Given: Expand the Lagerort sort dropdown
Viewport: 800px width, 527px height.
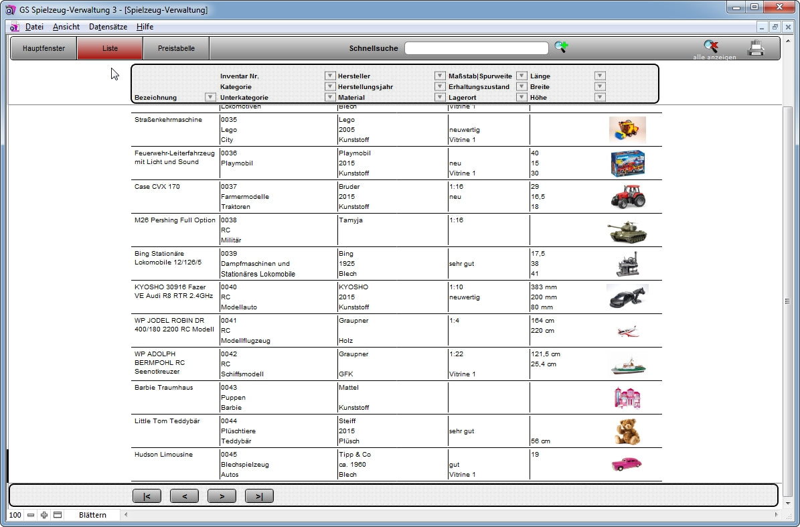Looking at the screenshot, I should tap(521, 98).
